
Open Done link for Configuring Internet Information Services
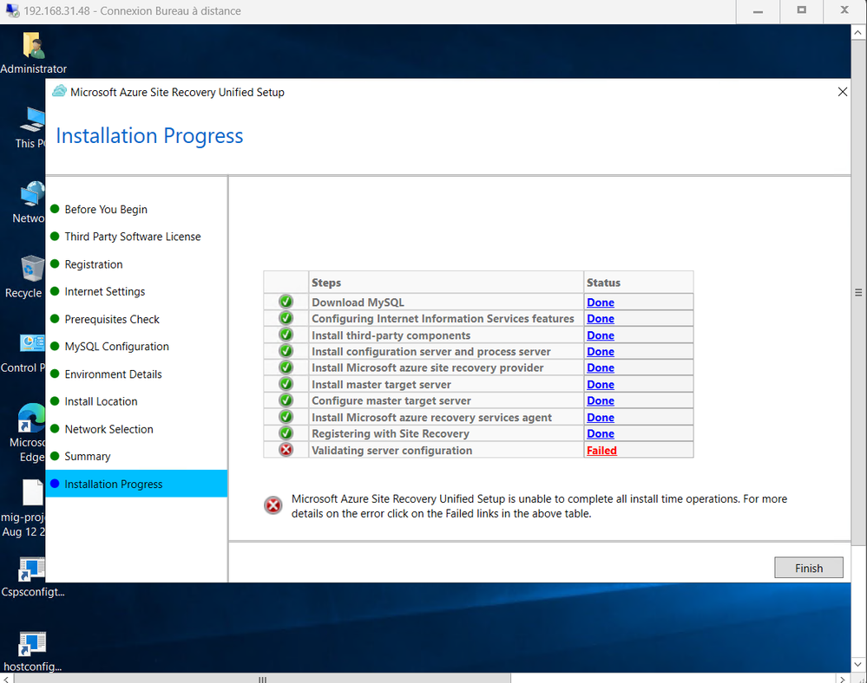(601, 319)
